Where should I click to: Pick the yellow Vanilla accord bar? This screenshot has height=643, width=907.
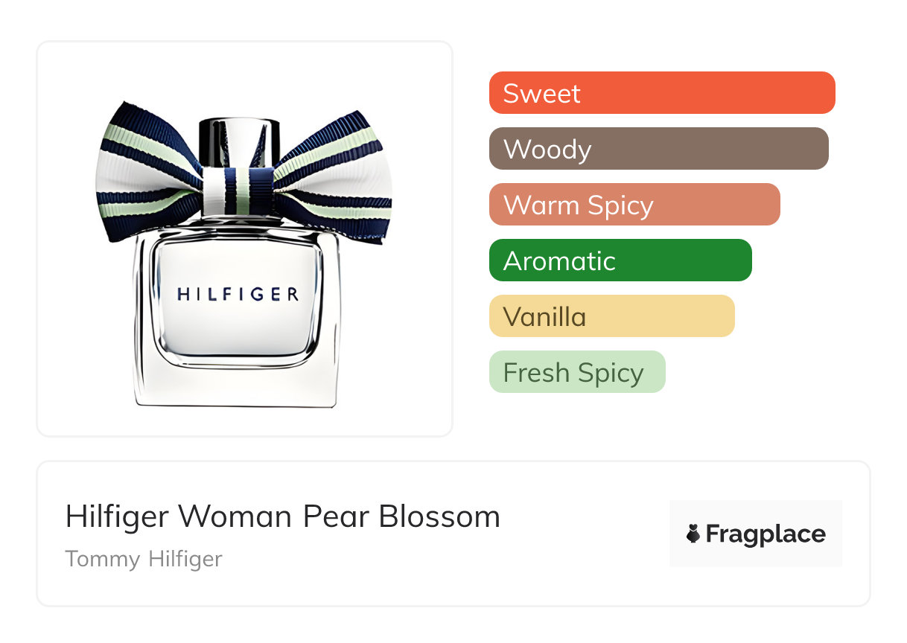click(x=612, y=316)
